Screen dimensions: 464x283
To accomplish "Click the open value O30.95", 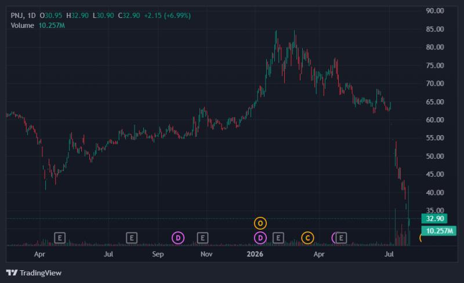I will click(x=51, y=16).
